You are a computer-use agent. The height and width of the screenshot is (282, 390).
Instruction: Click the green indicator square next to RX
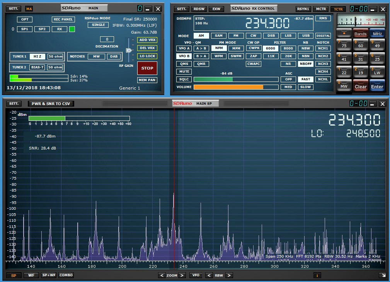point(72,29)
